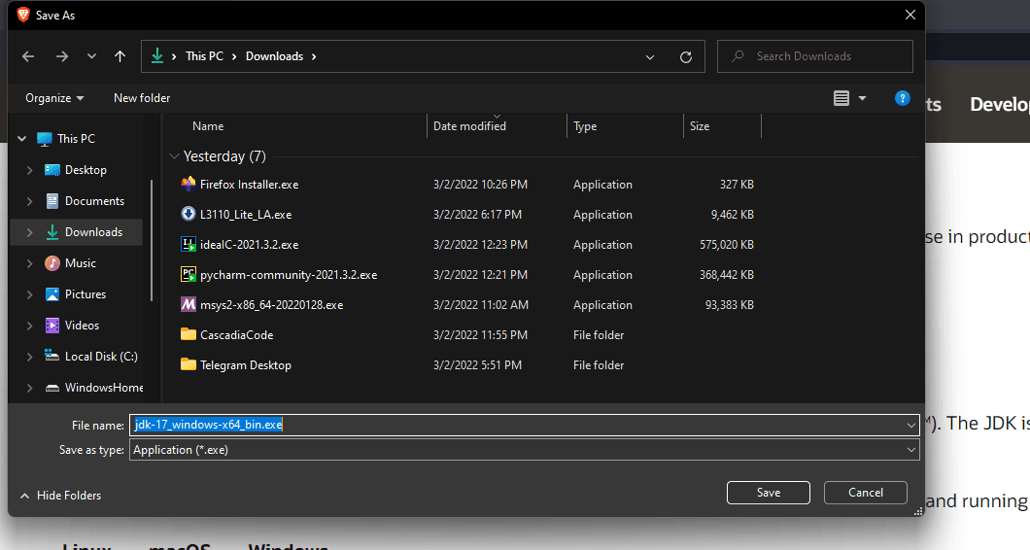
Task: Select the Firefox Installer.exe file icon
Action: click(x=188, y=184)
